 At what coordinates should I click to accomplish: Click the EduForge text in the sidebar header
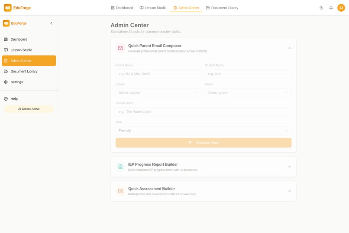click(19, 23)
